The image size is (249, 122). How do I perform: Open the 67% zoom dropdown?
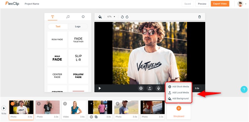111,17
